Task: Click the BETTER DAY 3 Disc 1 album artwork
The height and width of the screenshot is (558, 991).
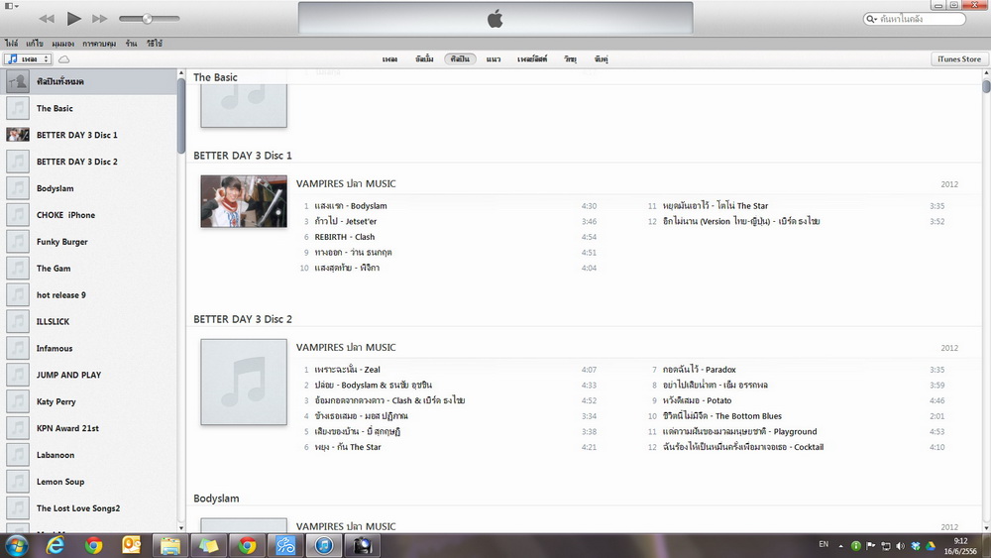Action: (x=244, y=201)
